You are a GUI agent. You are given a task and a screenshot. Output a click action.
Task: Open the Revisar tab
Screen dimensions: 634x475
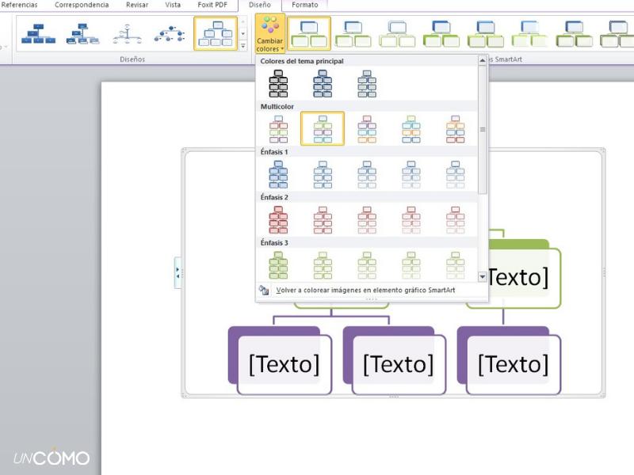[x=136, y=5]
